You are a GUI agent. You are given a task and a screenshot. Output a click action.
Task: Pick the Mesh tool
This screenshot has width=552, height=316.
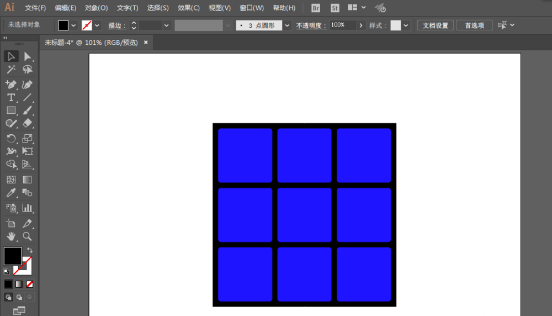pyautogui.click(x=11, y=180)
